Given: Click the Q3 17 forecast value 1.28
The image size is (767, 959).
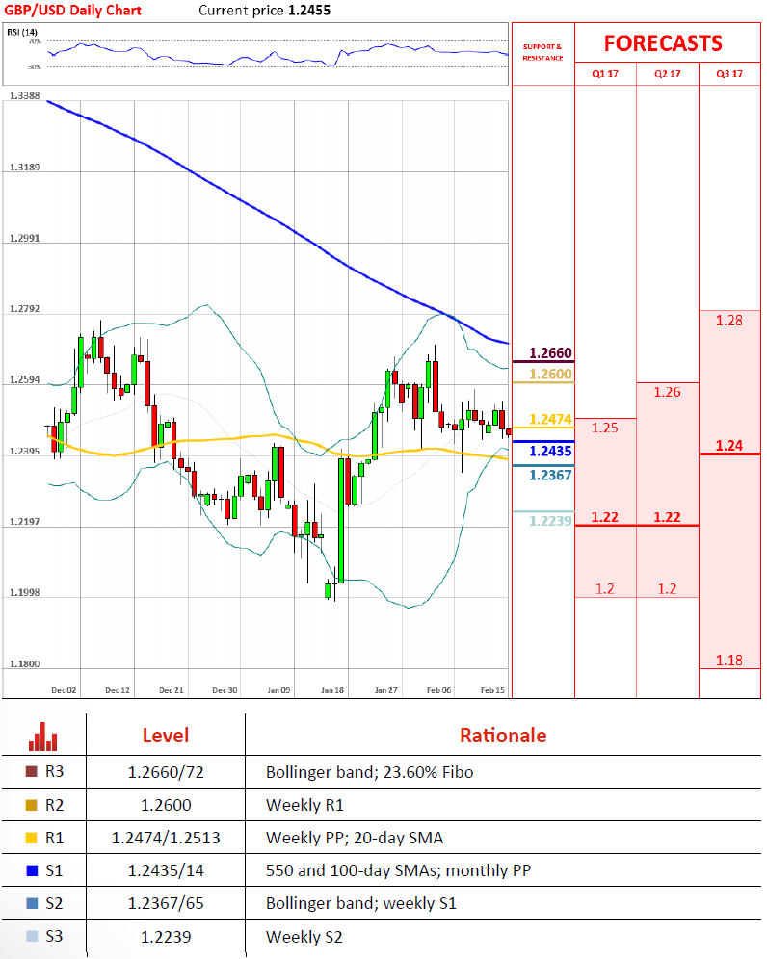Looking at the screenshot, I should pyautogui.click(x=729, y=321).
